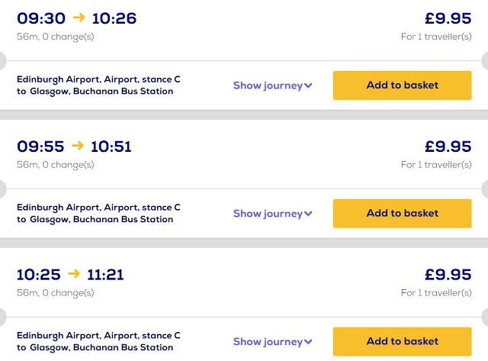
Task: Click the yellow arrow between 09:30 and 10:26
Action: click(x=79, y=18)
